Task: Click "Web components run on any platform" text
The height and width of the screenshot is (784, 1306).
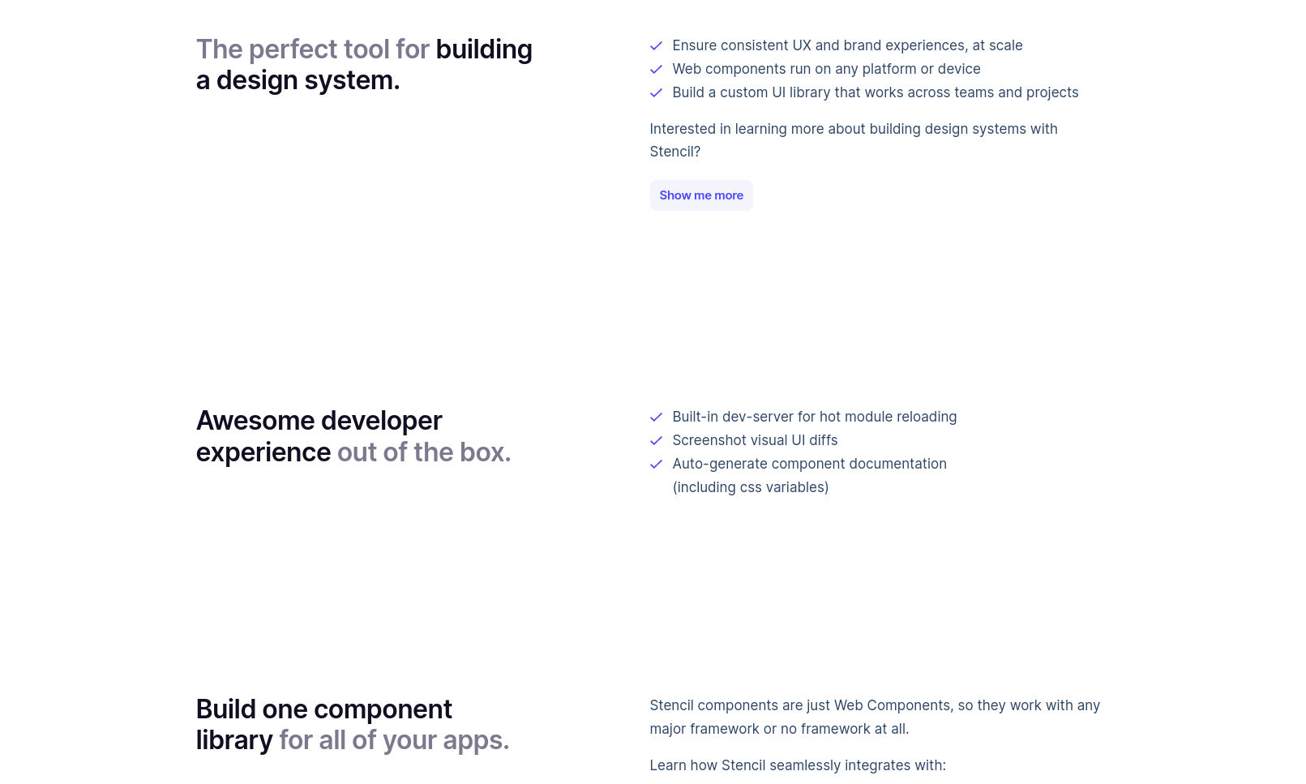Action: coord(826,69)
